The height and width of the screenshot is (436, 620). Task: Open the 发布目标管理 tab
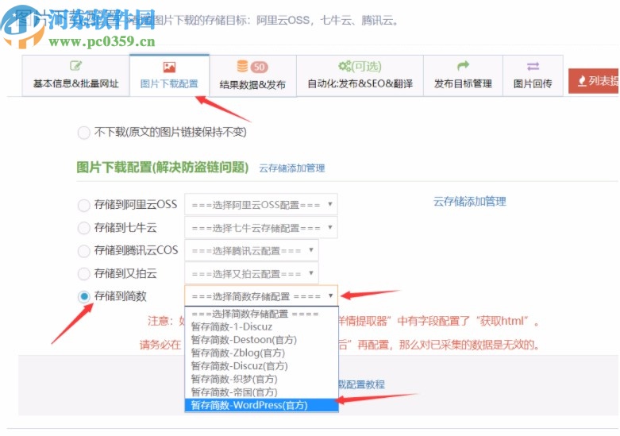click(463, 75)
